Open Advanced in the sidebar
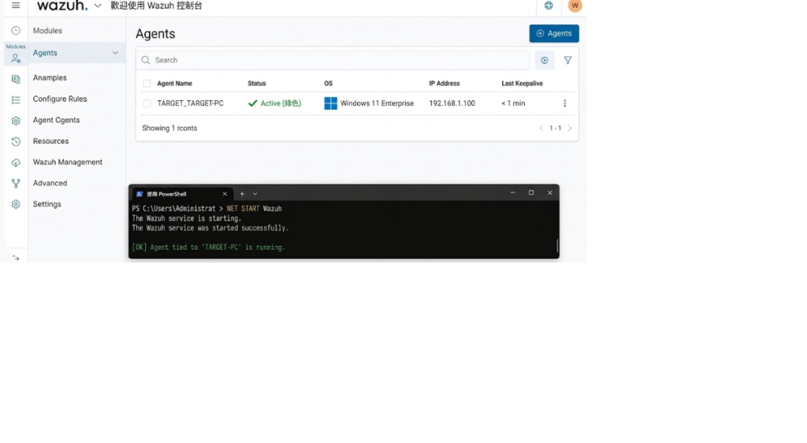 (x=50, y=183)
